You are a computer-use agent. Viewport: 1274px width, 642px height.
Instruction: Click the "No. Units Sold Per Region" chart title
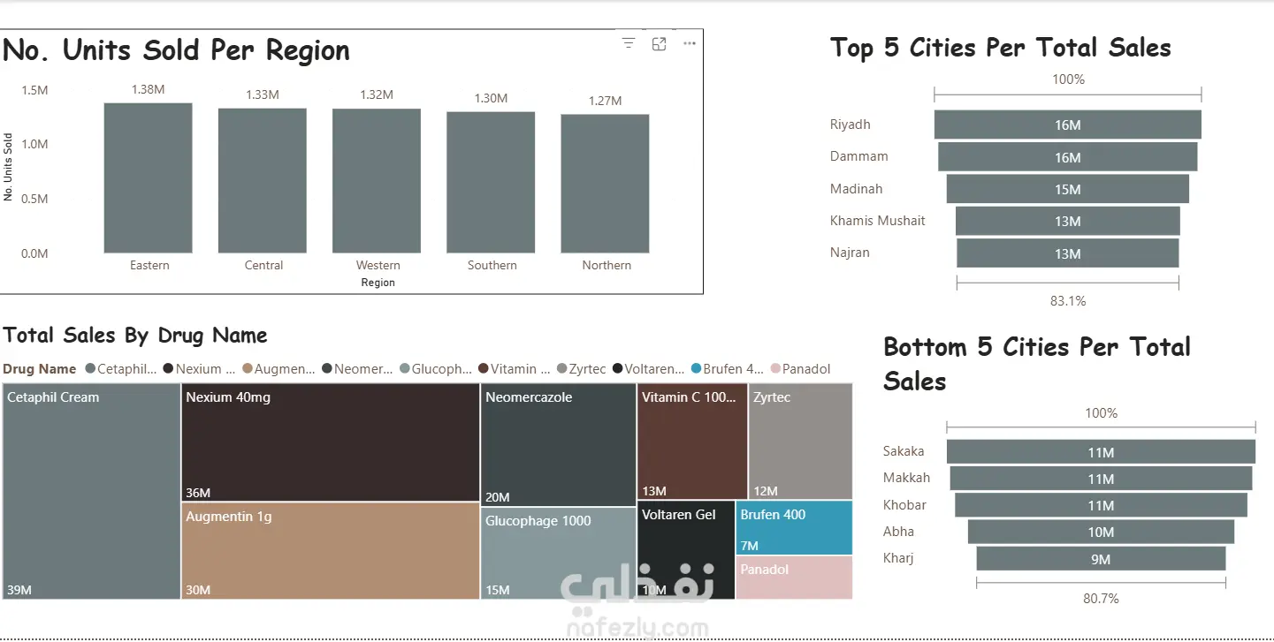[177, 50]
